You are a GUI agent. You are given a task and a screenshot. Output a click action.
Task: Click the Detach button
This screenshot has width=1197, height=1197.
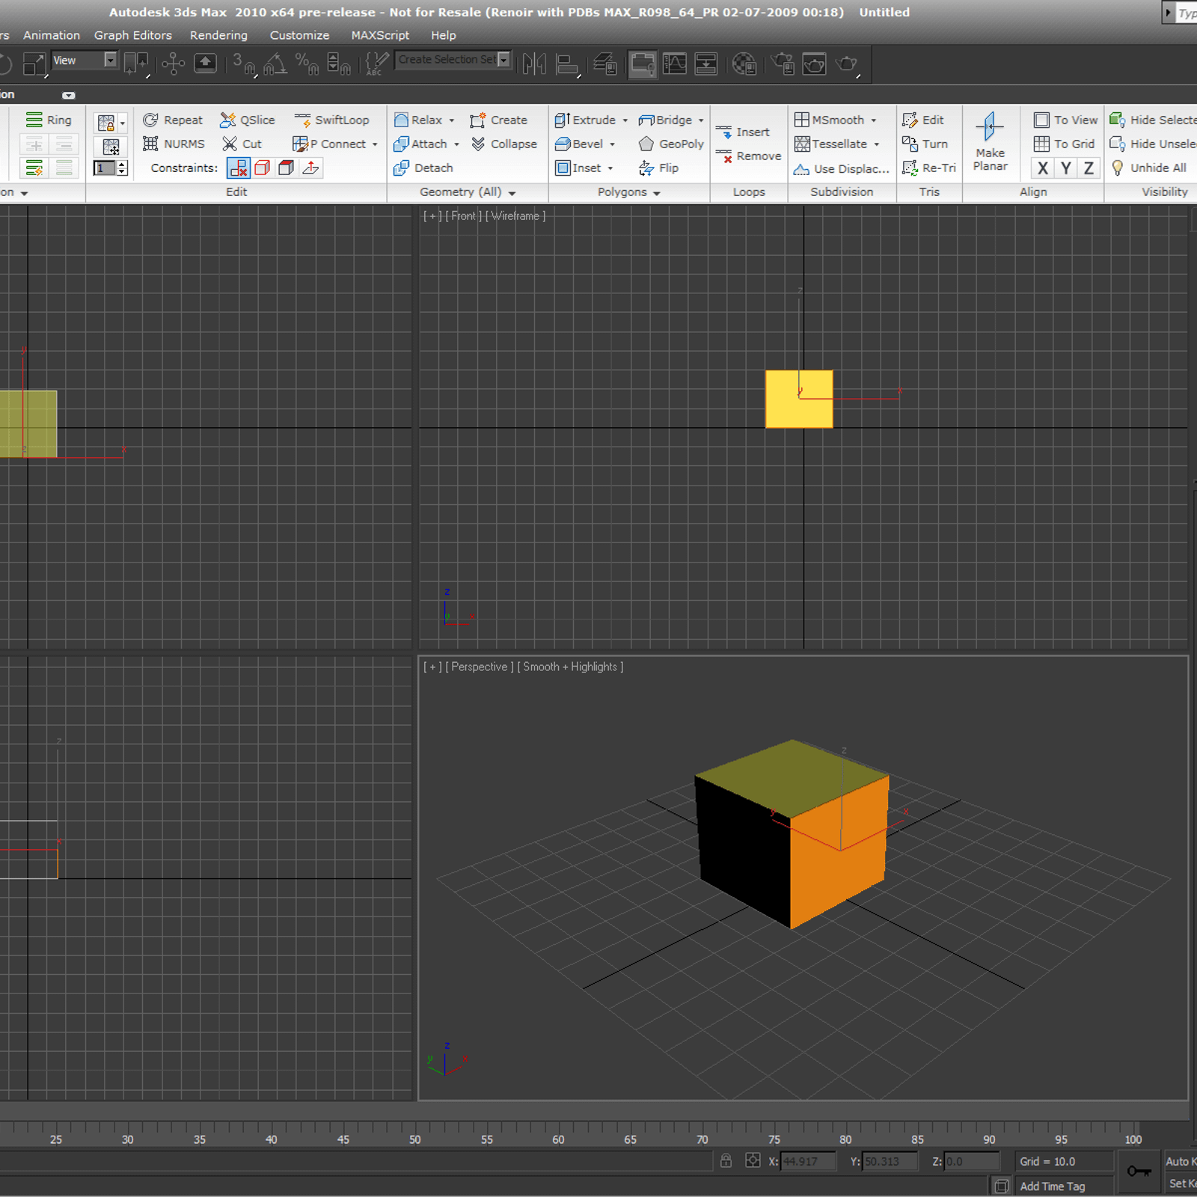(x=423, y=168)
